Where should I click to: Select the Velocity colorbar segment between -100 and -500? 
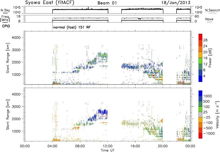coord(200,125)
